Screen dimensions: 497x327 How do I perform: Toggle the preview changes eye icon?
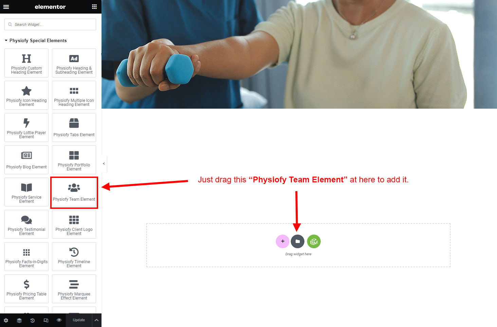59,320
